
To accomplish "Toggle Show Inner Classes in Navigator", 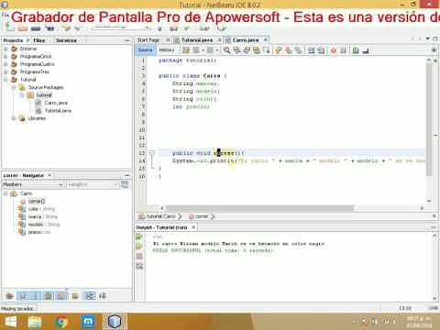I will click(x=60, y=296).
